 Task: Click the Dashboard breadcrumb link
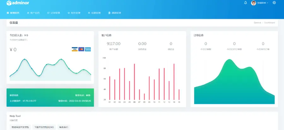coord(269,23)
